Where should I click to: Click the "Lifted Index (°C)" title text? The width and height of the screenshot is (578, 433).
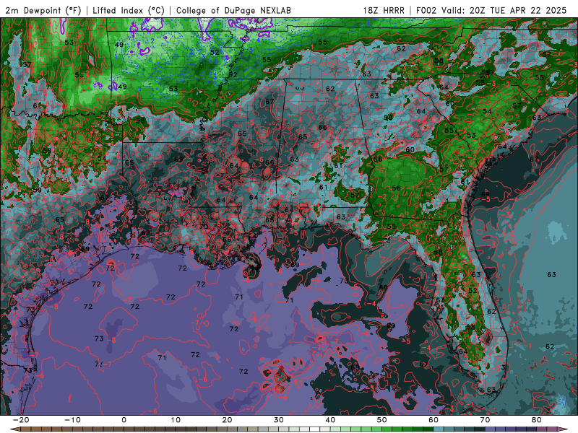click(129, 10)
